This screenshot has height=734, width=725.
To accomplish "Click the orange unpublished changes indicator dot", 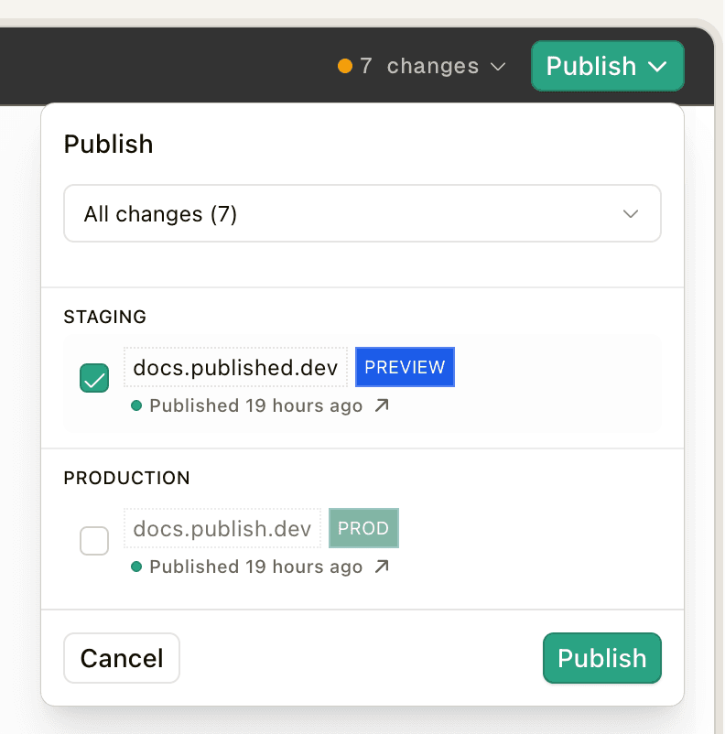I will 345,66.
